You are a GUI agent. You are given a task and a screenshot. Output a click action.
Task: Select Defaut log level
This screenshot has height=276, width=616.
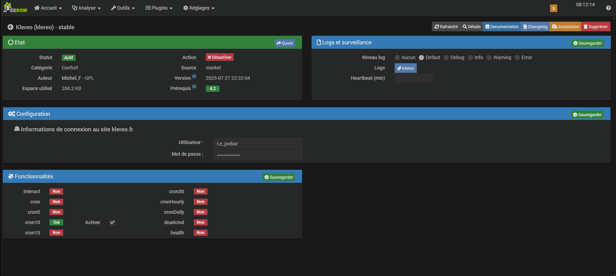point(421,58)
